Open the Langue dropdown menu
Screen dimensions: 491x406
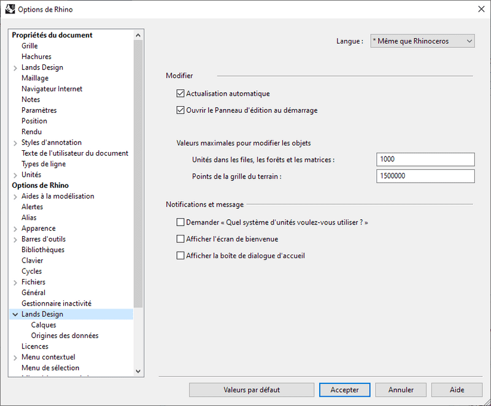pyautogui.click(x=422, y=41)
